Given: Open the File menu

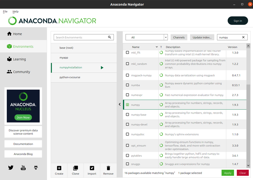Looking at the screenshot, I should [x=5, y=11].
